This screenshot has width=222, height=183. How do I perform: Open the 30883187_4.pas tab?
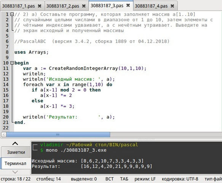coord(151,6)
